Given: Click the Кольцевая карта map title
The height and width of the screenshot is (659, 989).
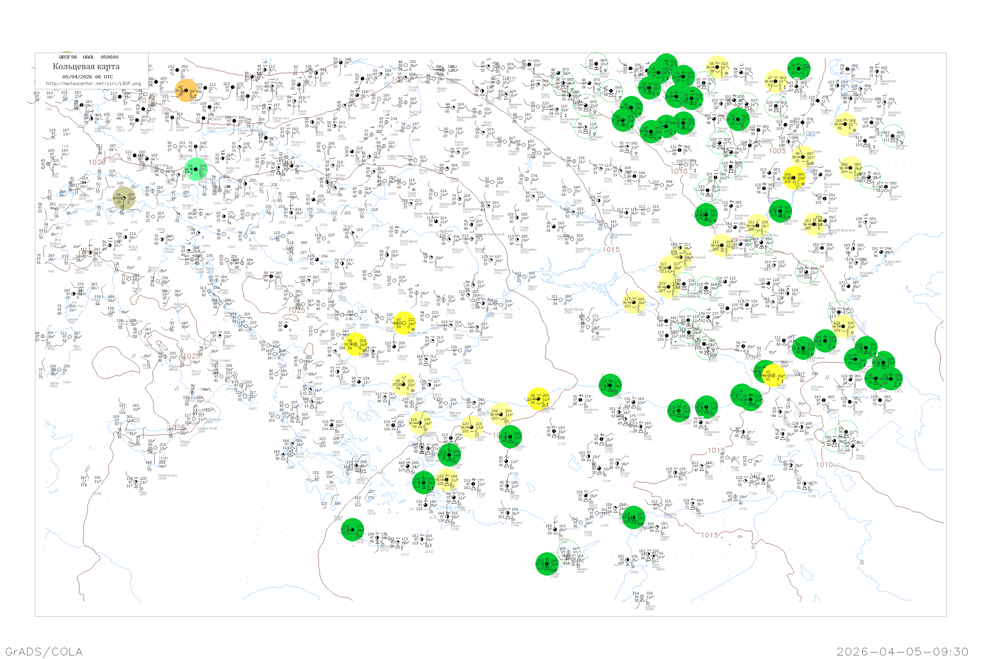Looking at the screenshot, I should 86,67.
